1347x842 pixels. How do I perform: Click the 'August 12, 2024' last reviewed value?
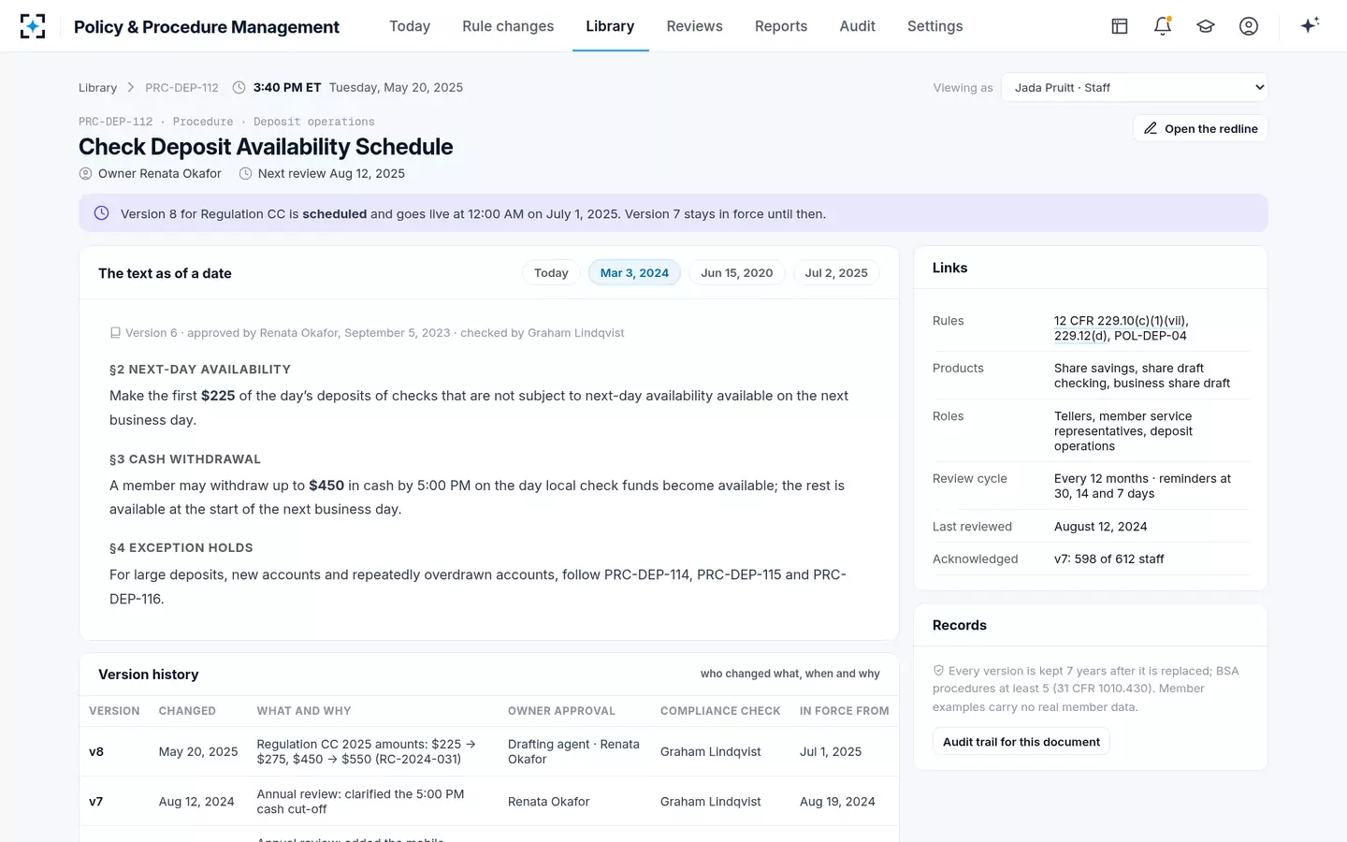tap(1100, 527)
